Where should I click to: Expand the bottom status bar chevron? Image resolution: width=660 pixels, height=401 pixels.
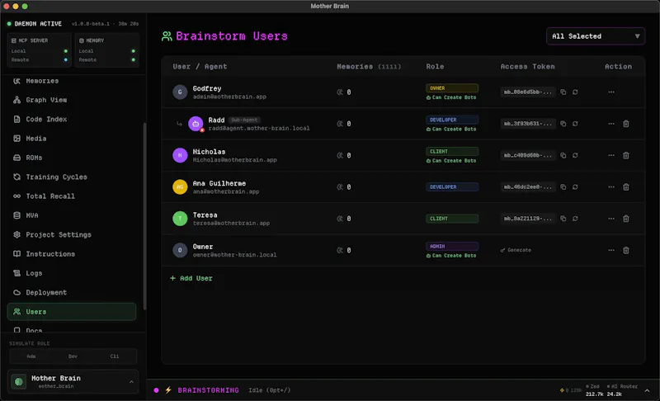point(647,390)
